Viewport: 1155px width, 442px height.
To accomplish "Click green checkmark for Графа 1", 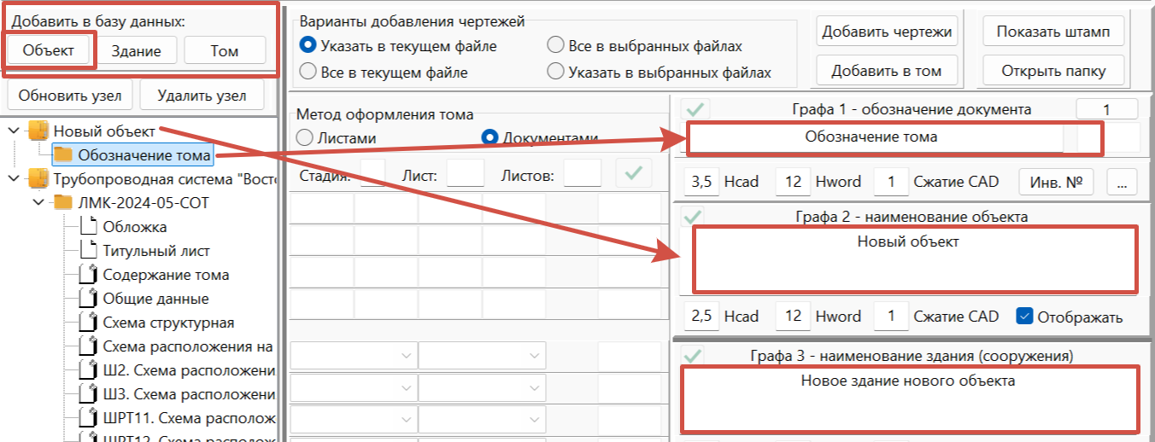I will tap(695, 109).
